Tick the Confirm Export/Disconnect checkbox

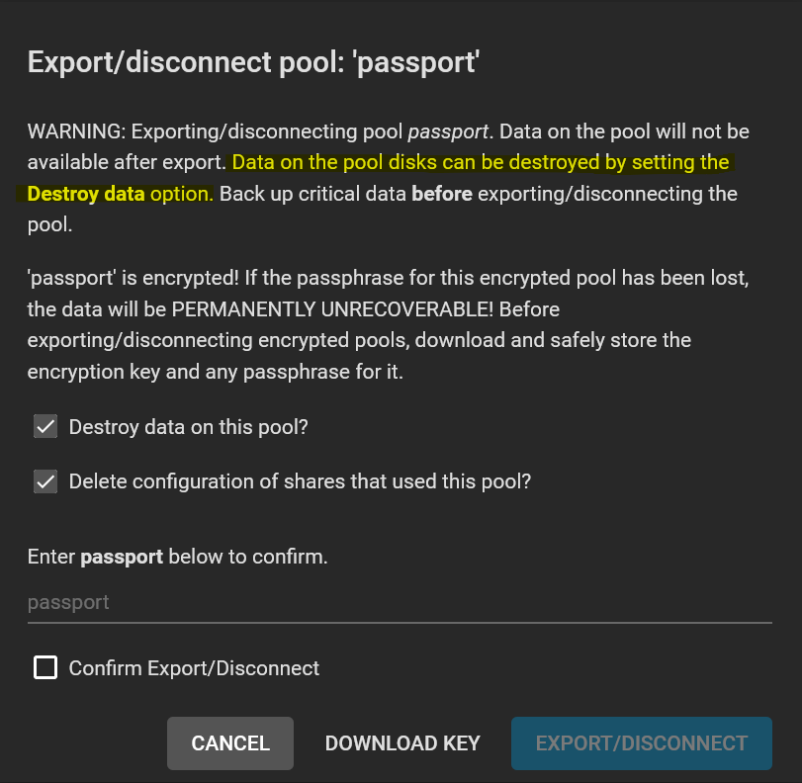pos(45,668)
